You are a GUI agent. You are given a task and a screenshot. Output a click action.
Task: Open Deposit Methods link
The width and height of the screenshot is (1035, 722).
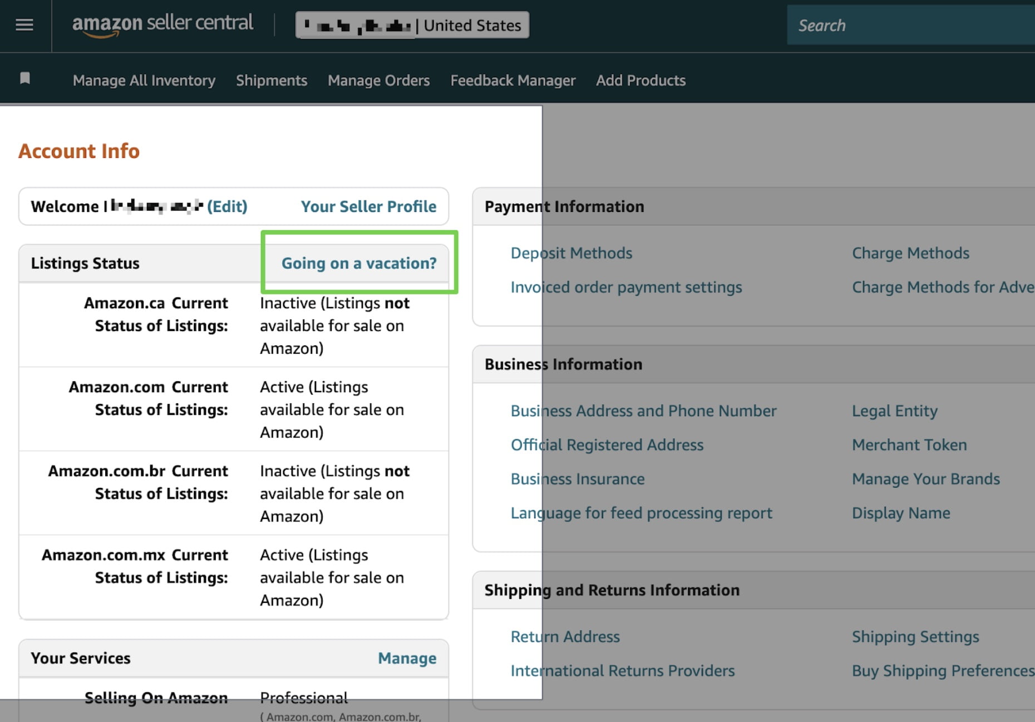[571, 253]
